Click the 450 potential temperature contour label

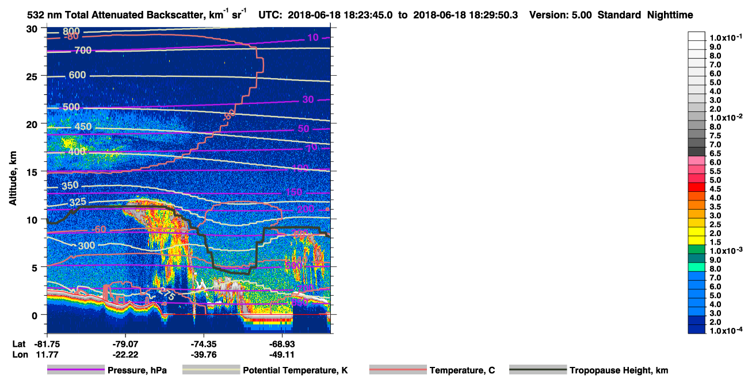click(83, 127)
